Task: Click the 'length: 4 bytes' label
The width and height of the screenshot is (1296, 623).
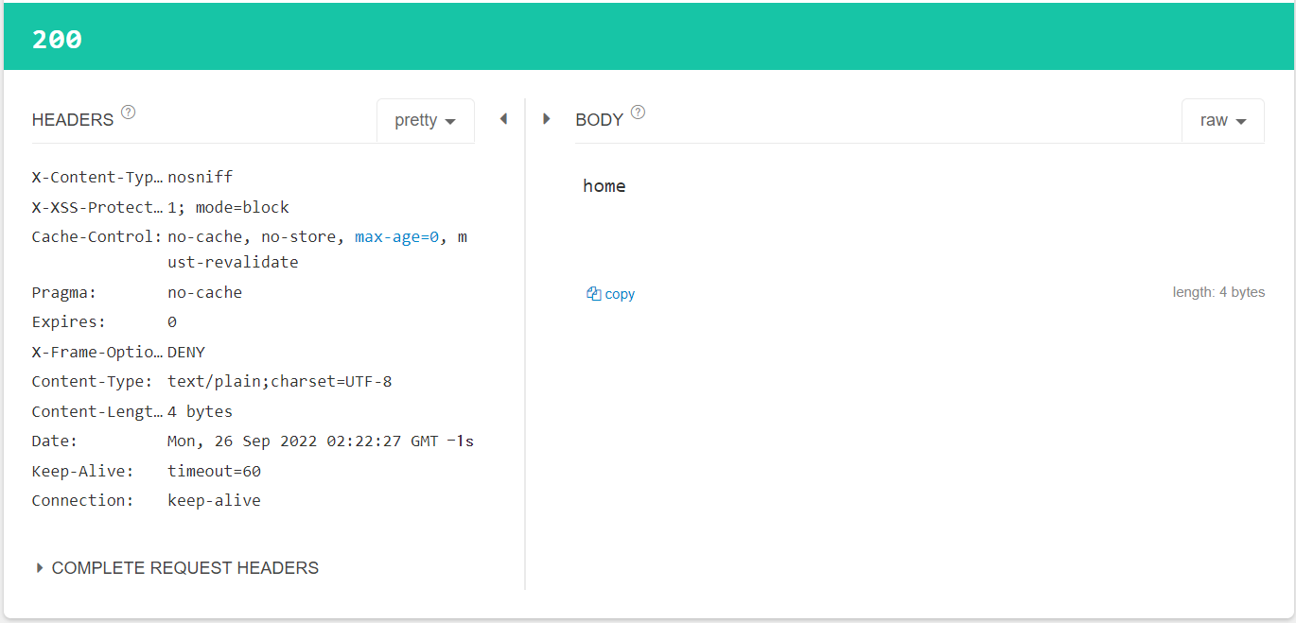Action: tap(1218, 292)
